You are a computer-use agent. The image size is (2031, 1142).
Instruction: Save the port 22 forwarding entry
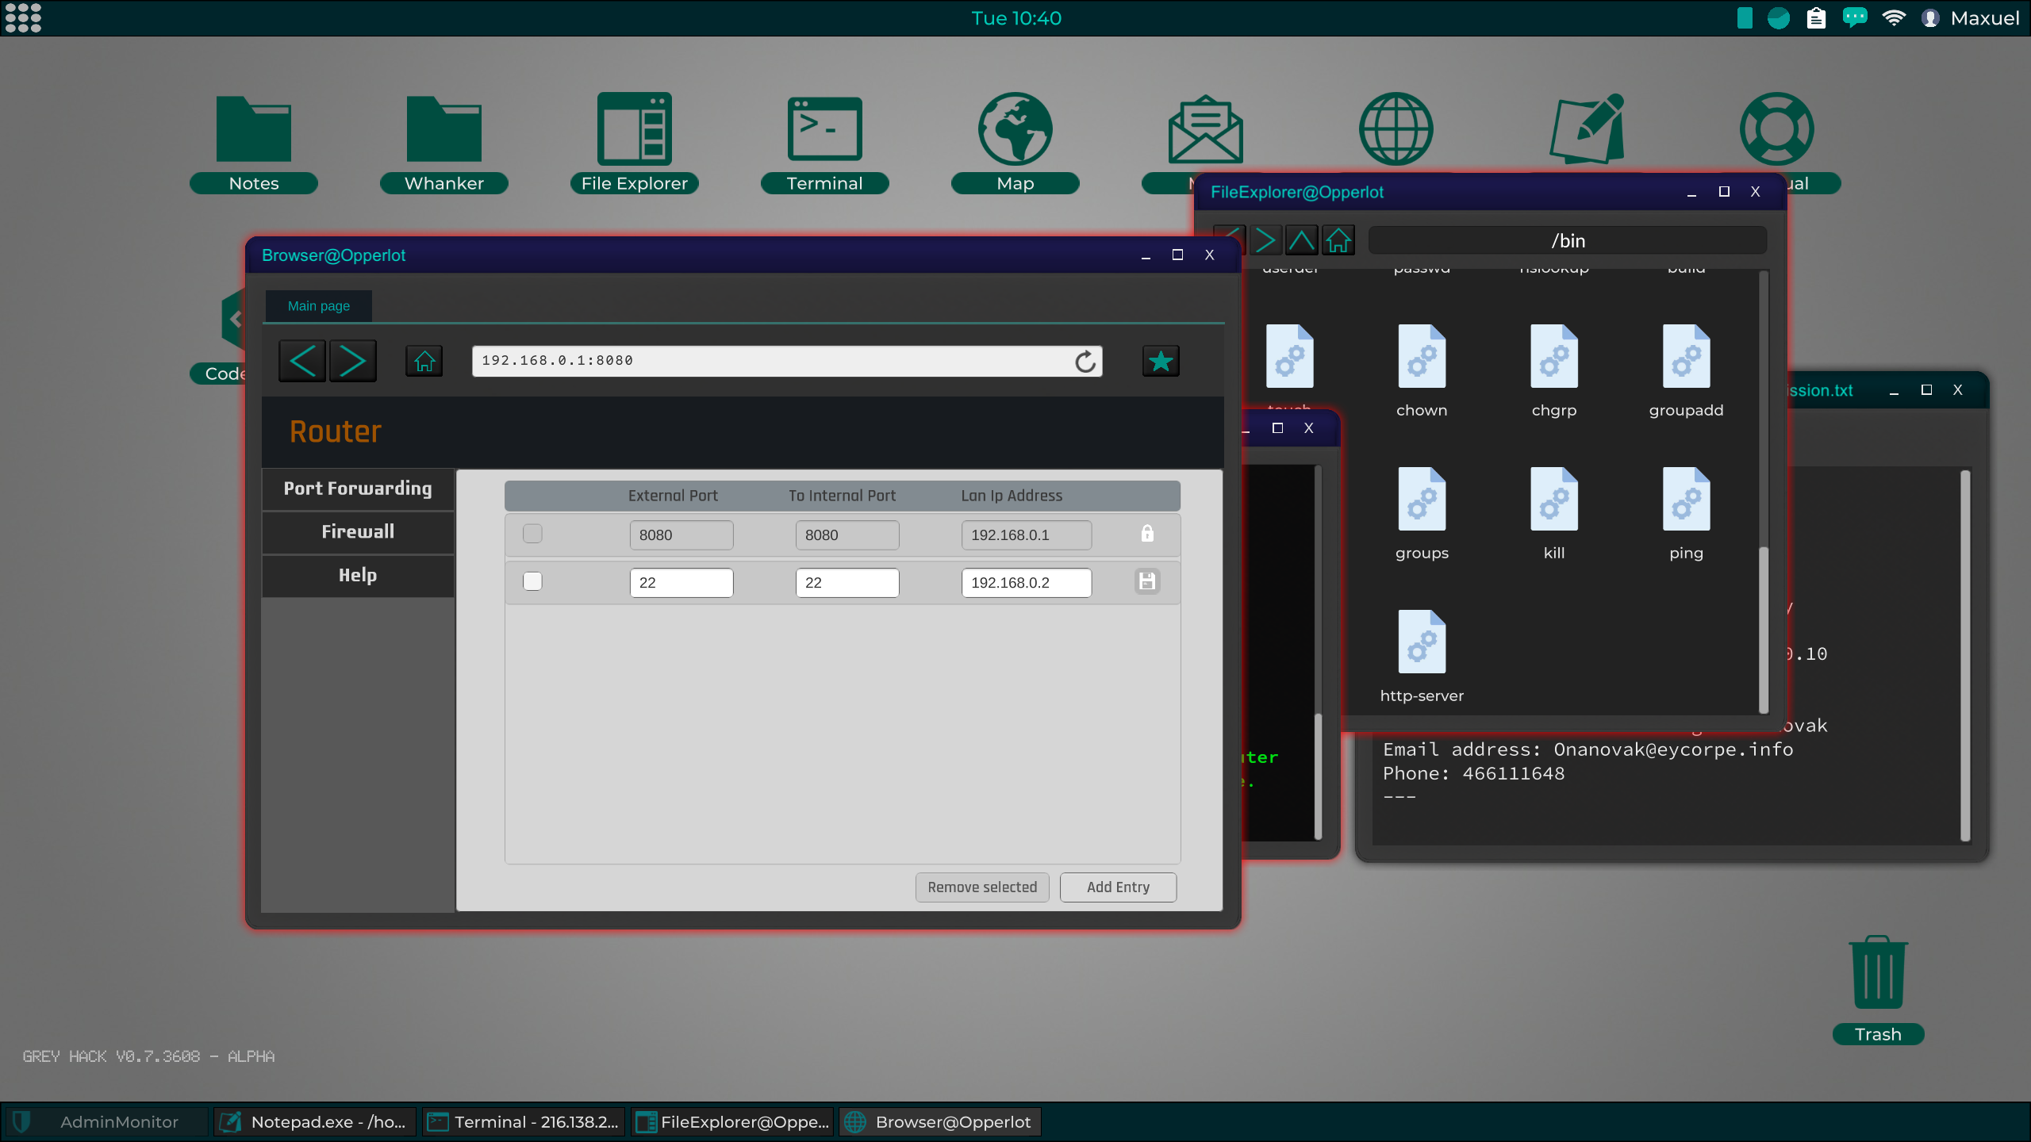coord(1146,582)
